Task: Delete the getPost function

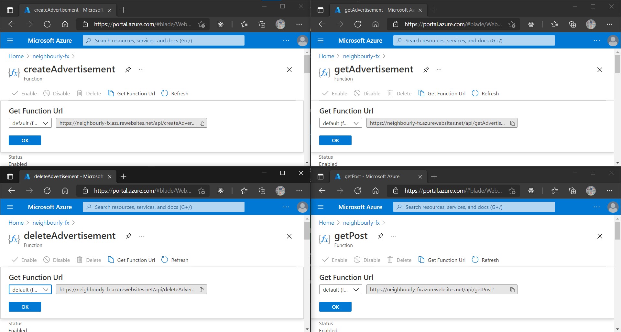Action: 399,260
